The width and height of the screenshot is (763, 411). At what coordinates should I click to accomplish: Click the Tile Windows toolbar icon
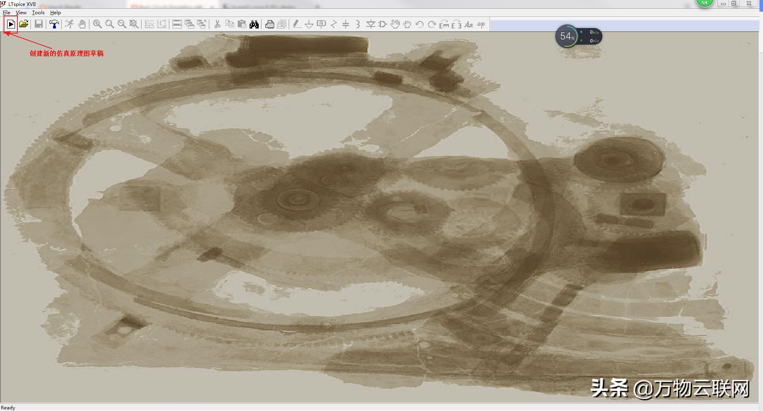pyautogui.click(x=177, y=25)
